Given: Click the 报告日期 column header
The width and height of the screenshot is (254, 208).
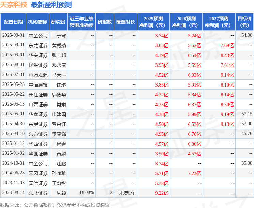Looking at the screenshot, I should 13,22.
